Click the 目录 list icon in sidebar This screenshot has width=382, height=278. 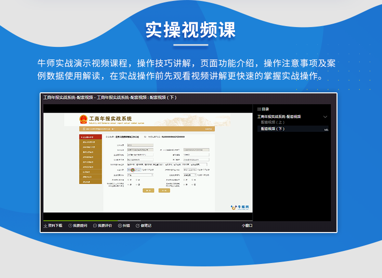pyautogui.click(x=259, y=109)
